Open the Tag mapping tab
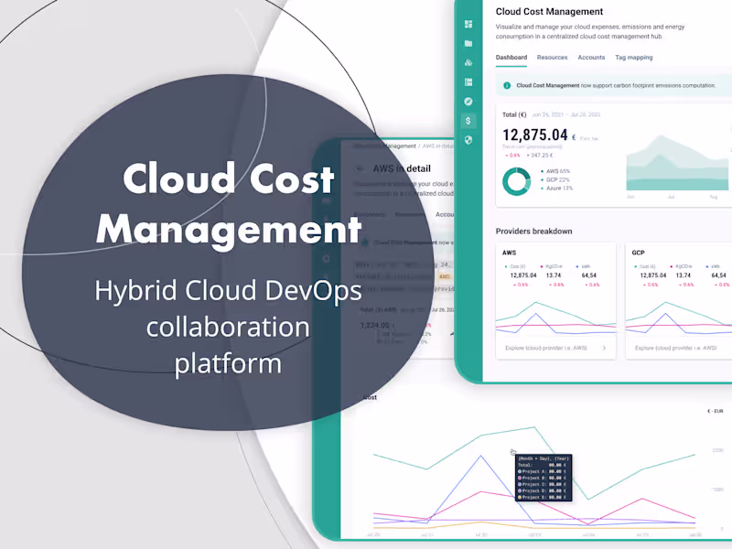The width and height of the screenshot is (732, 549). pos(634,57)
